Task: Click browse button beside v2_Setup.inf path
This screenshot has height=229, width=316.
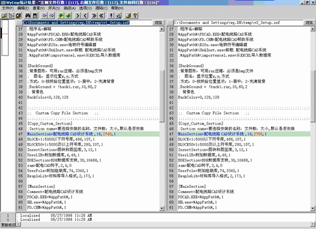Action: (x=309, y=23)
